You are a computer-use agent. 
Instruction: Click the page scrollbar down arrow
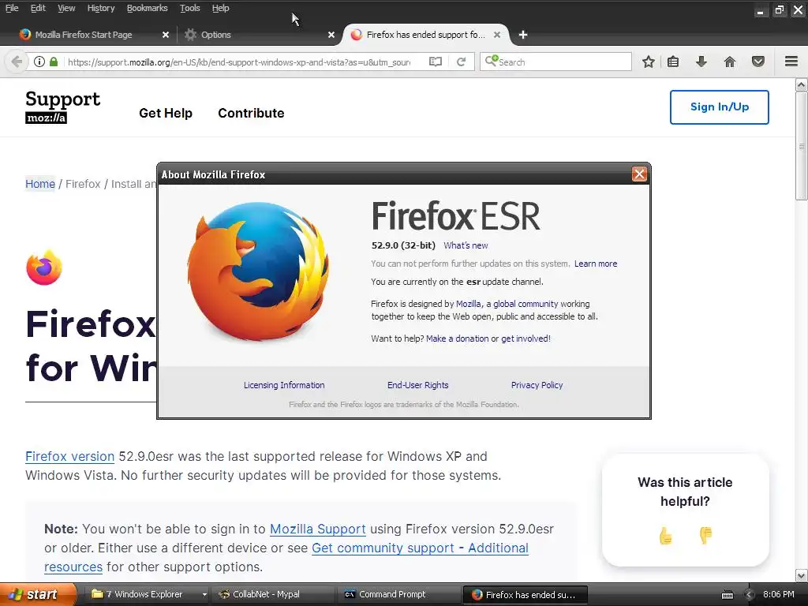802,575
